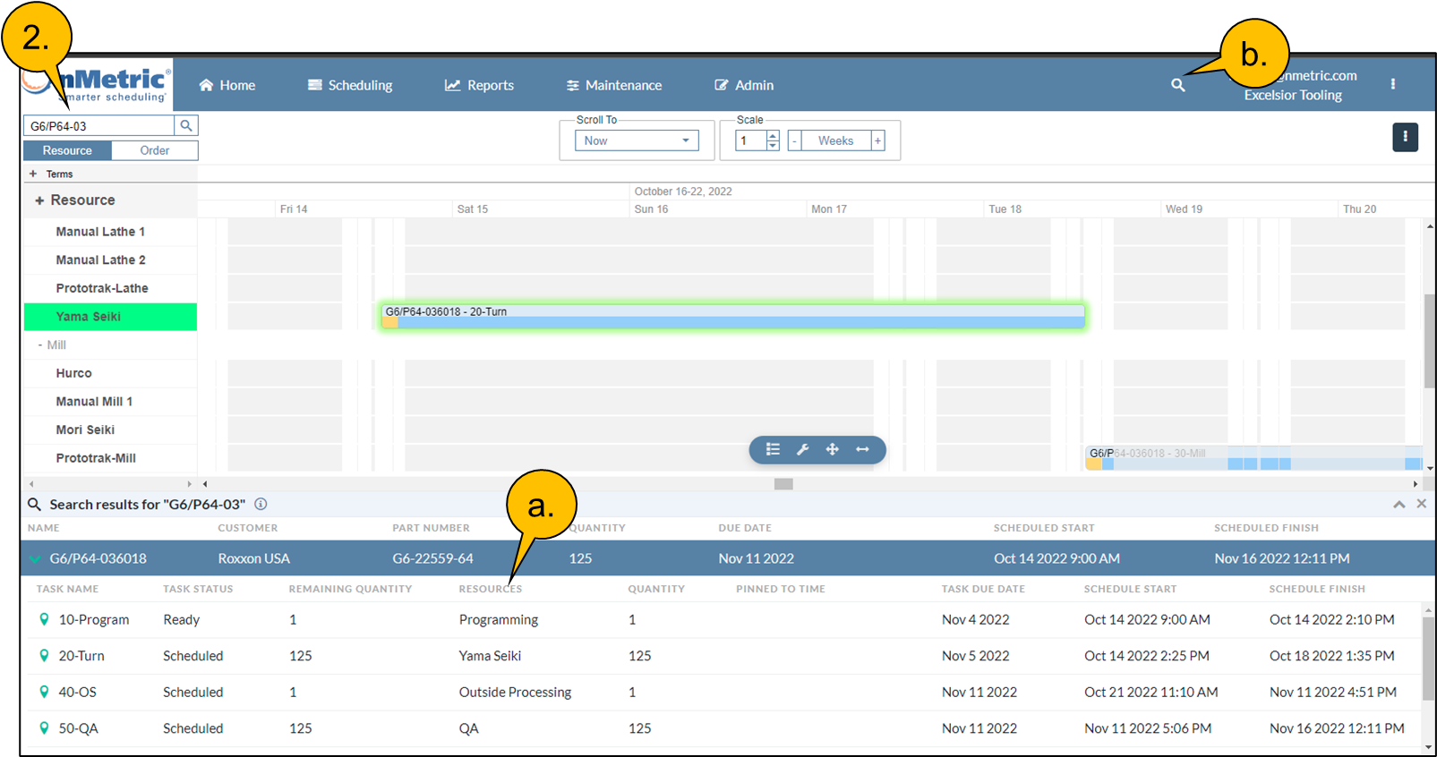Select Mori Seiki resource
Viewport: 1437px width, 757px height.
tap(85, 430)
